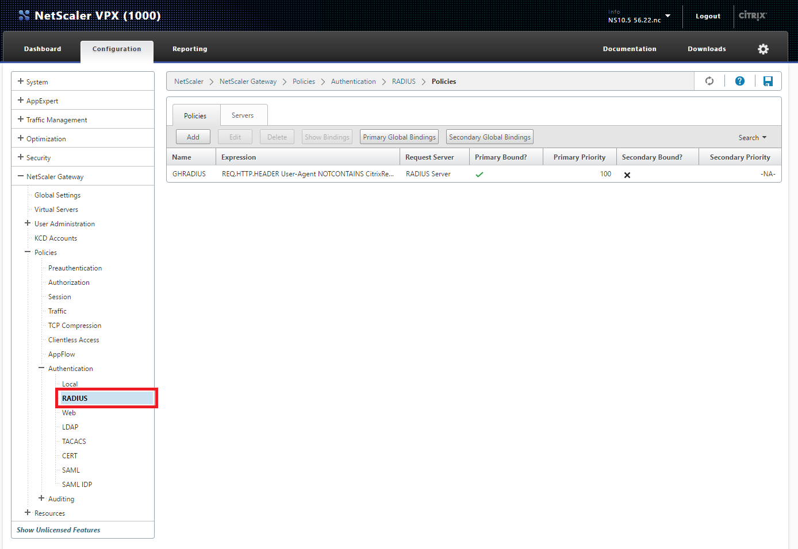Expand the Security node
The width and height of the screenshot is (798, 549).
click(21, 157)
